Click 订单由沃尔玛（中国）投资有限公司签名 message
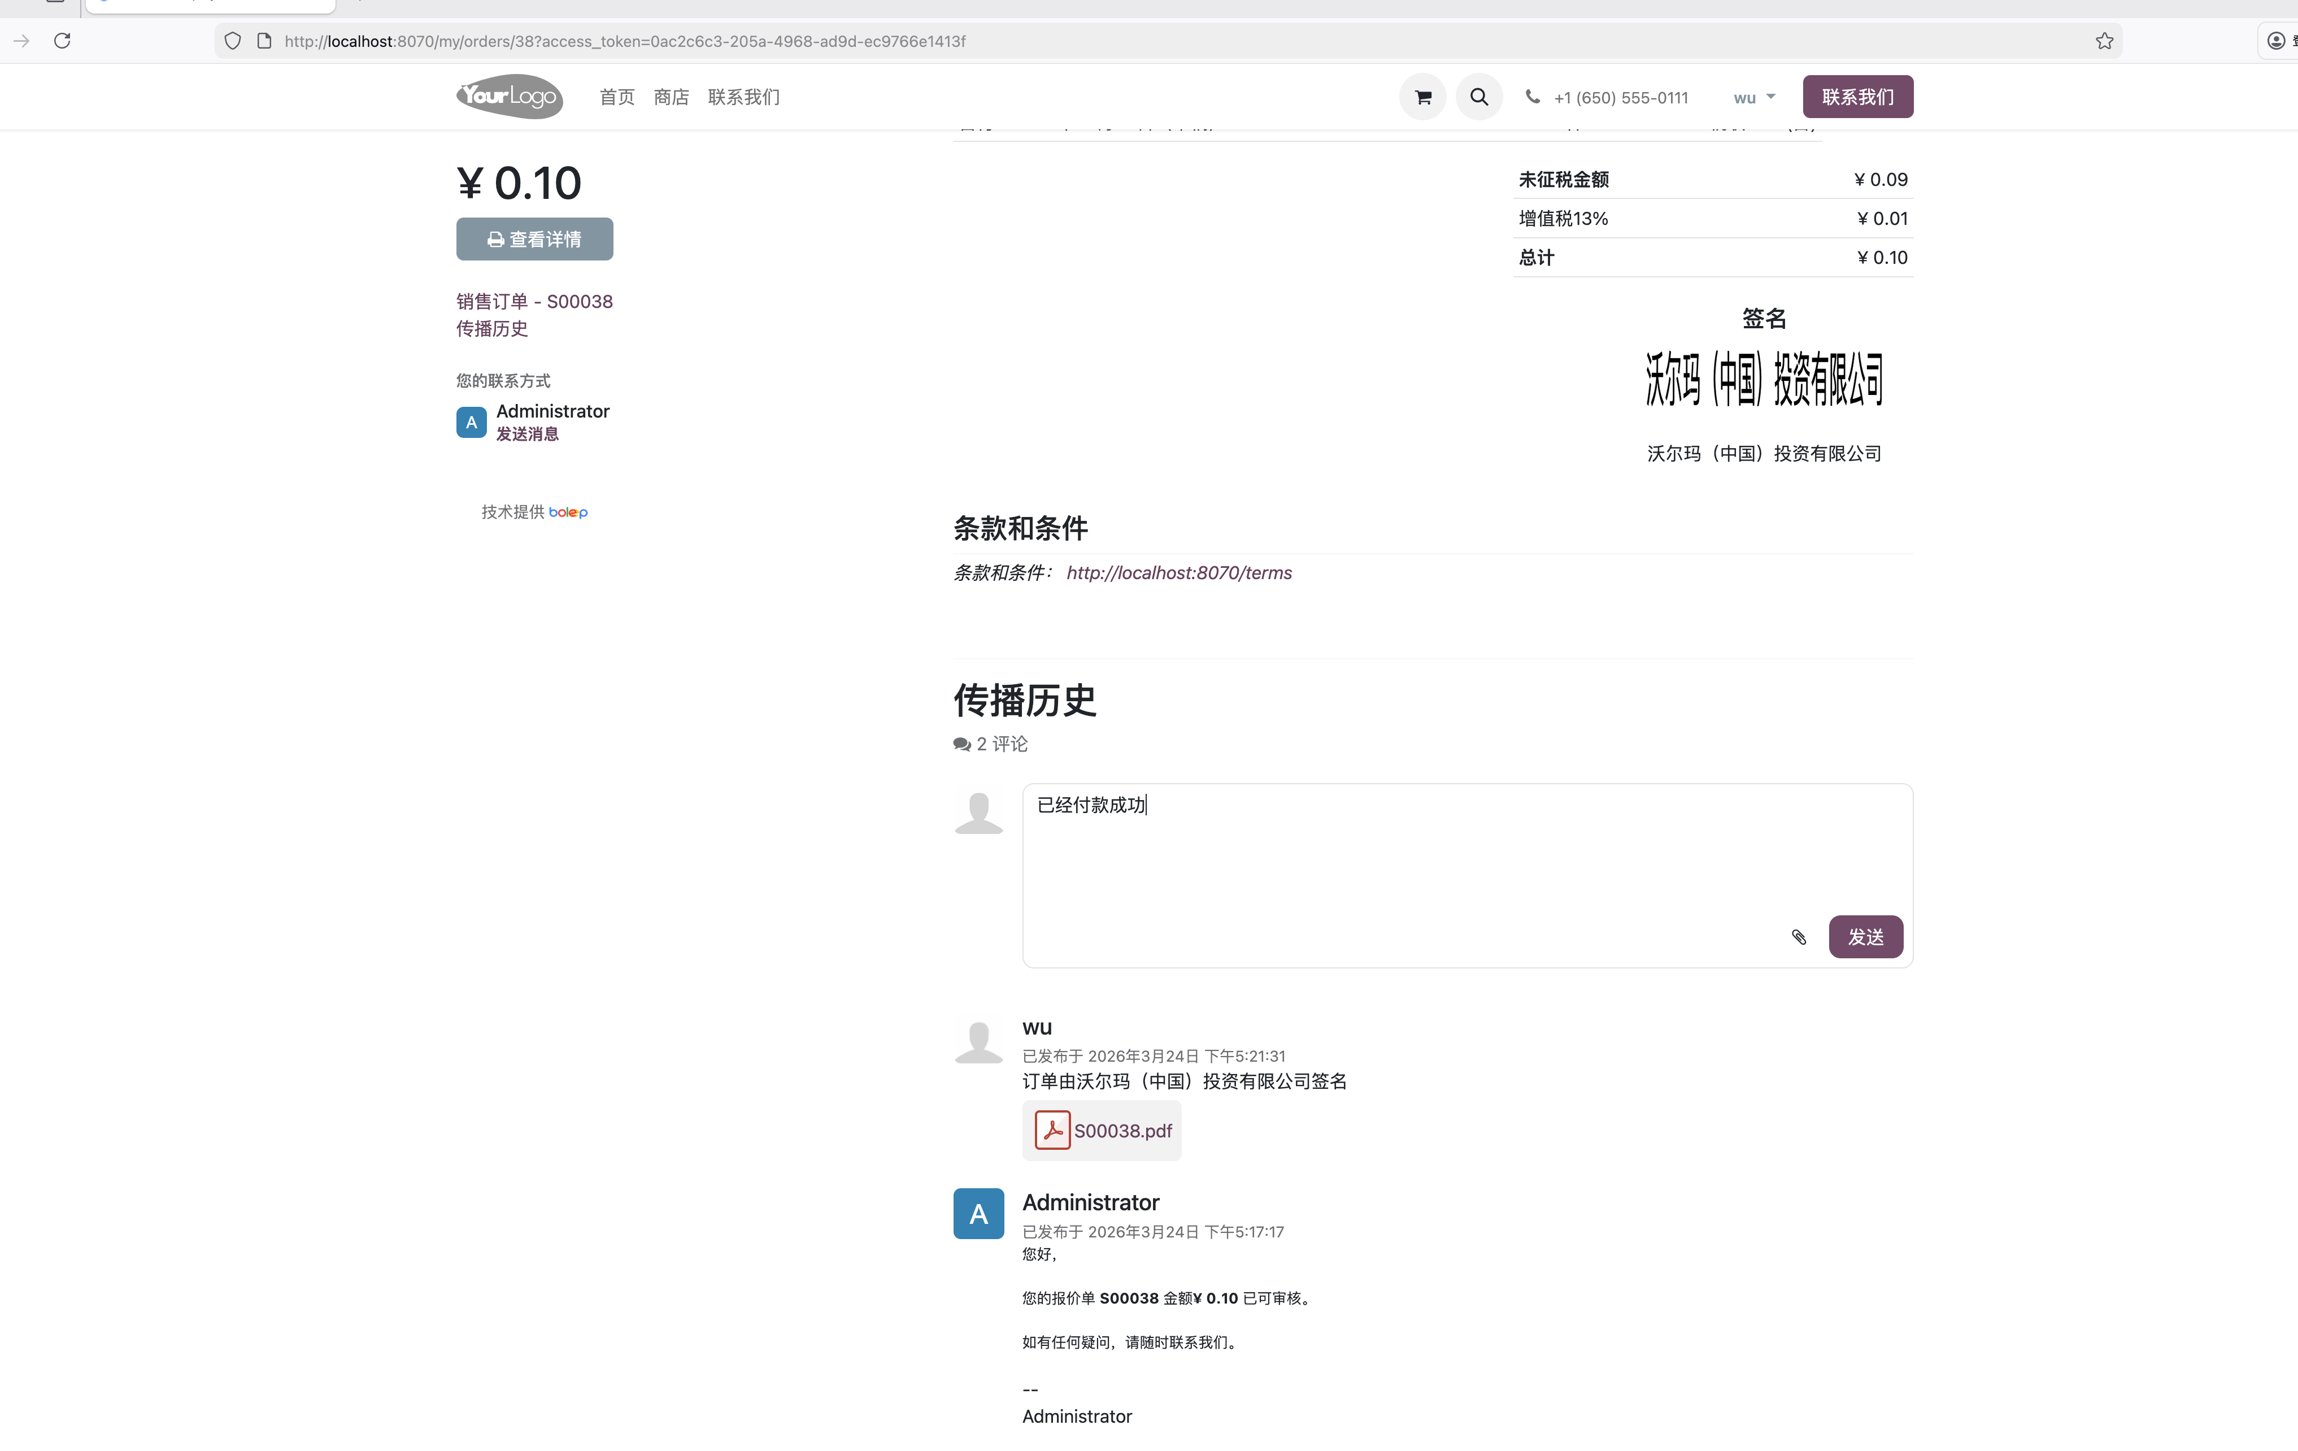2298x1451 pixels. point(1185,1081)
